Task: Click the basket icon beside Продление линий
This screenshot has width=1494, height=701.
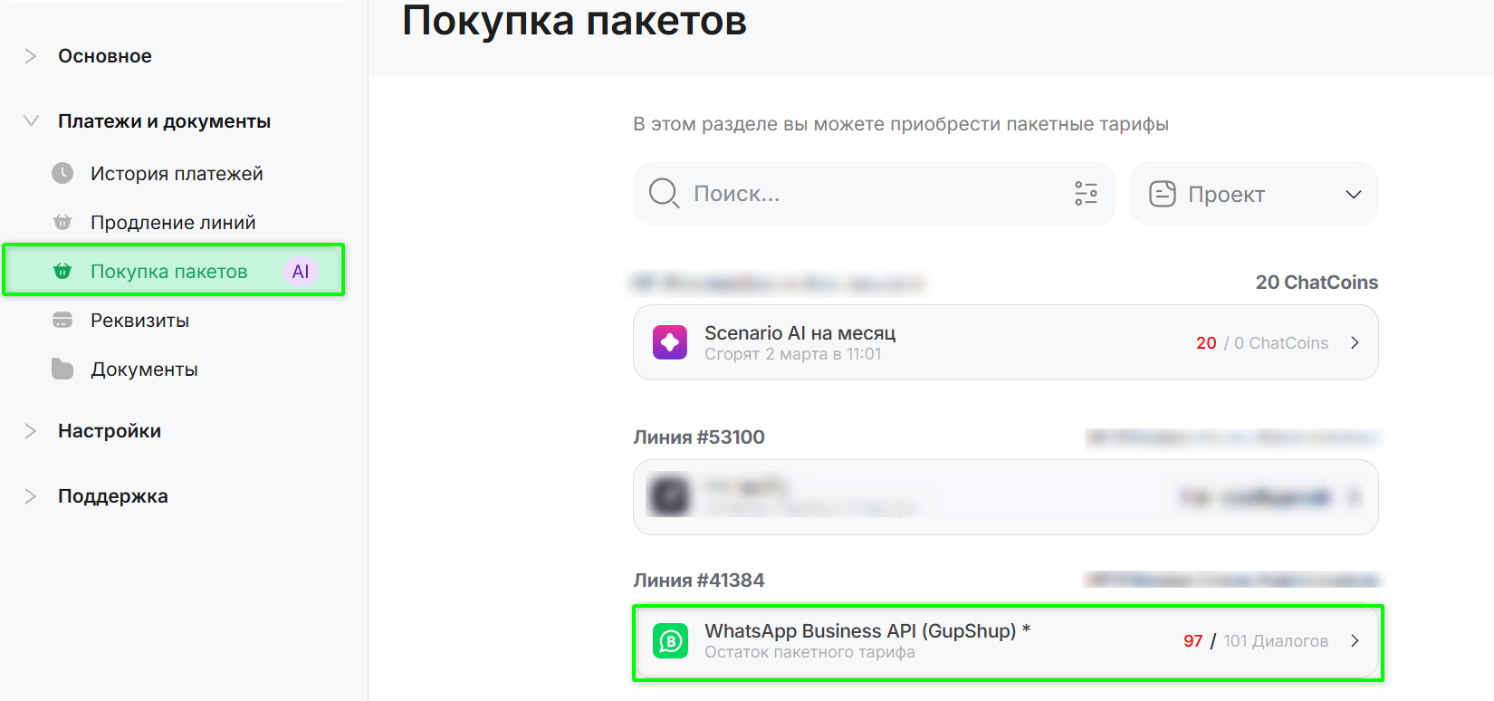Action: coord(62,222)
